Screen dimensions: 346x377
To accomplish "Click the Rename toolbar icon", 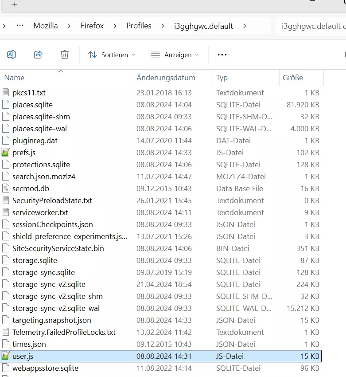I will 12,55.
